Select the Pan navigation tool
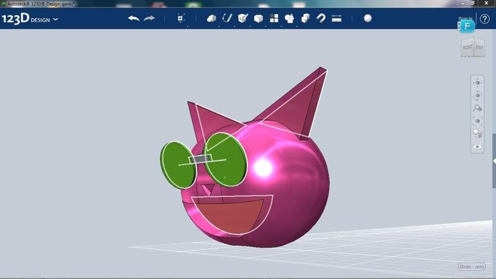This screenshot has height=279, width=496. point(477,83)
